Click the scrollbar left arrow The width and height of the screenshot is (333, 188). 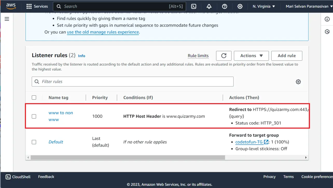[28, 157]
